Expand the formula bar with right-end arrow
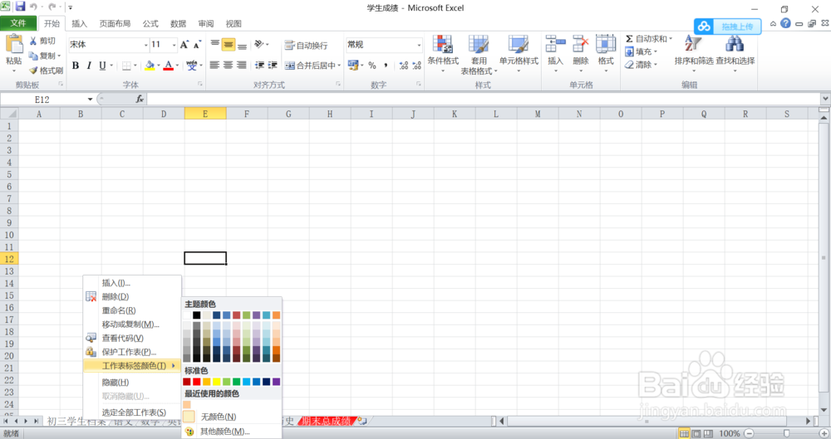Image resolution: width=831 pixels, height=439 pixels. point(825,99)
